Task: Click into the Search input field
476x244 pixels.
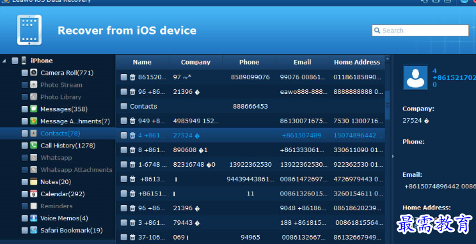Action: [420, 30]
